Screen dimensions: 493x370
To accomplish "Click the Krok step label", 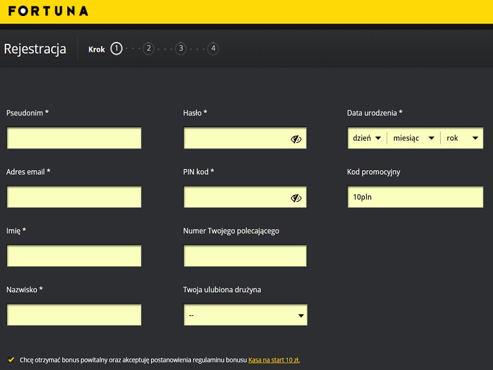I will [97, 49].
